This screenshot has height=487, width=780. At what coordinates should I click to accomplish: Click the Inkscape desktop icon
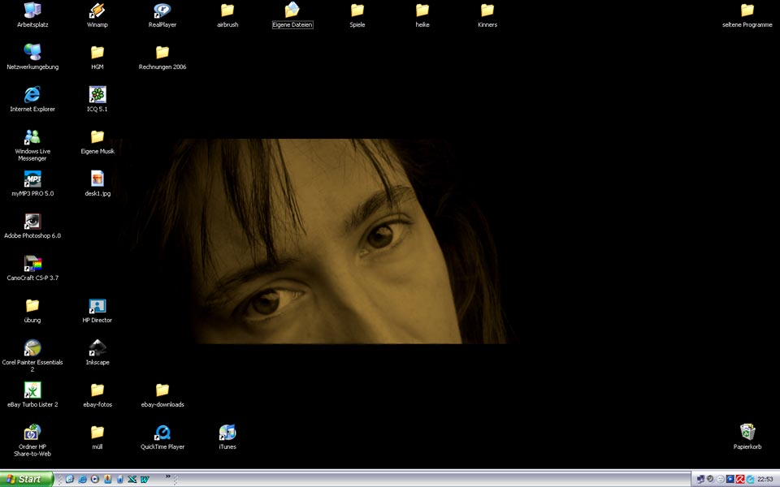[x=97, y=348]
